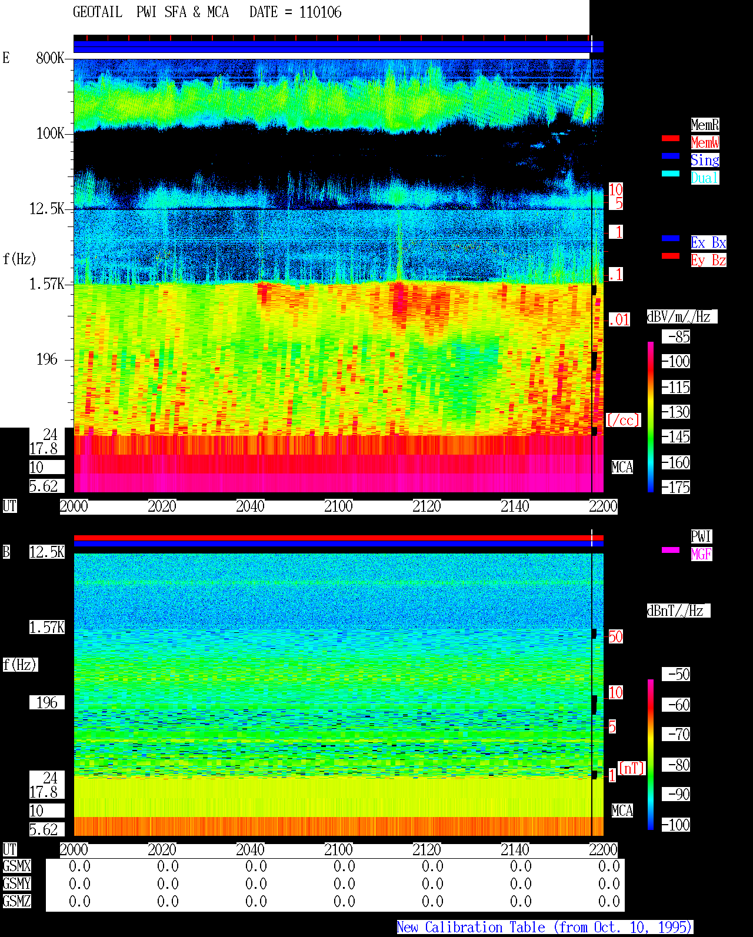Click the MemR legend label
Image resolution: width=753 pixels, height=937 pixels.
click(705, 125)
